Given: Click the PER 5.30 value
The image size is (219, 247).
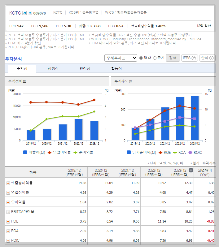Looking at the screenshot, I should (68, 26).
